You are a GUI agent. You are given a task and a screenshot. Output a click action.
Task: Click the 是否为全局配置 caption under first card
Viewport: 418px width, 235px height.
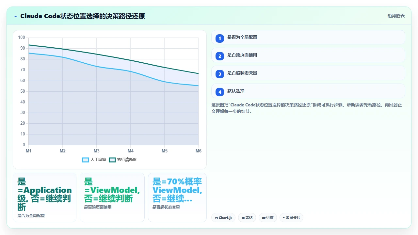click(31, 216)
